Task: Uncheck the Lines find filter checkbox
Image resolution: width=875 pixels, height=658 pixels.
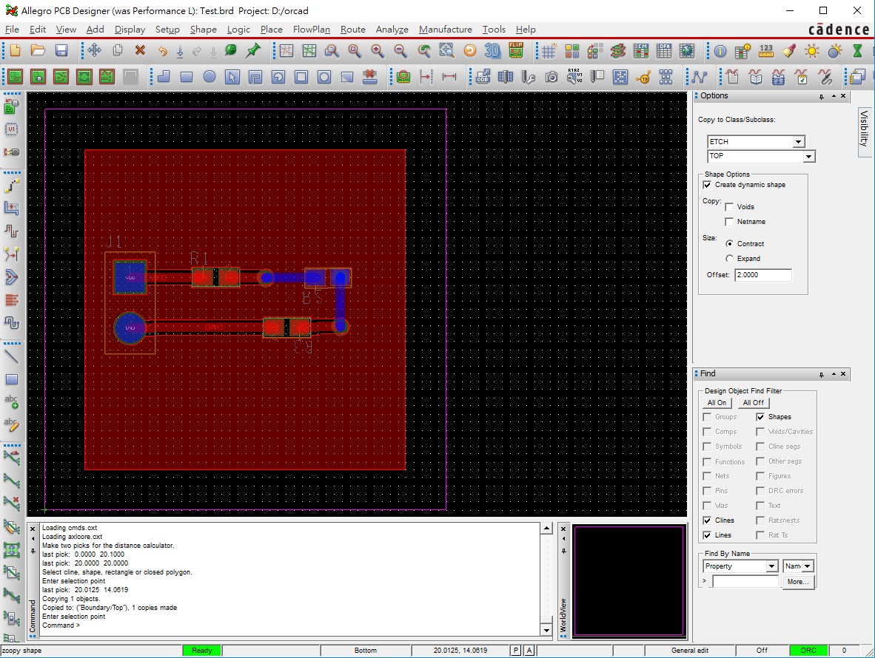Action: point(707,535)
